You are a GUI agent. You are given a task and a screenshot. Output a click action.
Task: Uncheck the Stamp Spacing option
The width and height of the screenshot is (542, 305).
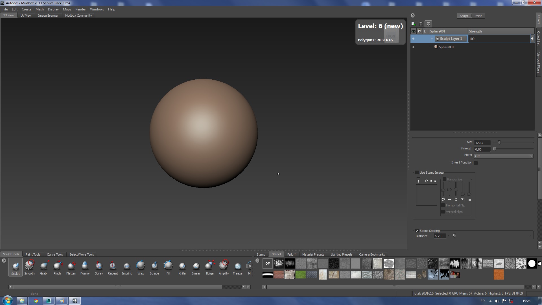[x=417, y=231]
